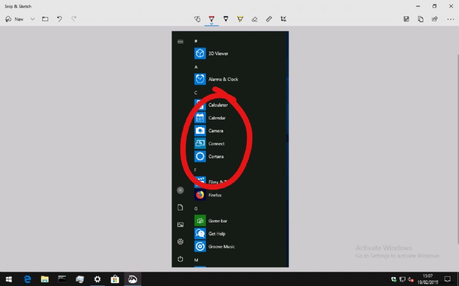This screenshot has height=286, width=459.
Task: Copy the snip to clipboard
Action: 421,19
